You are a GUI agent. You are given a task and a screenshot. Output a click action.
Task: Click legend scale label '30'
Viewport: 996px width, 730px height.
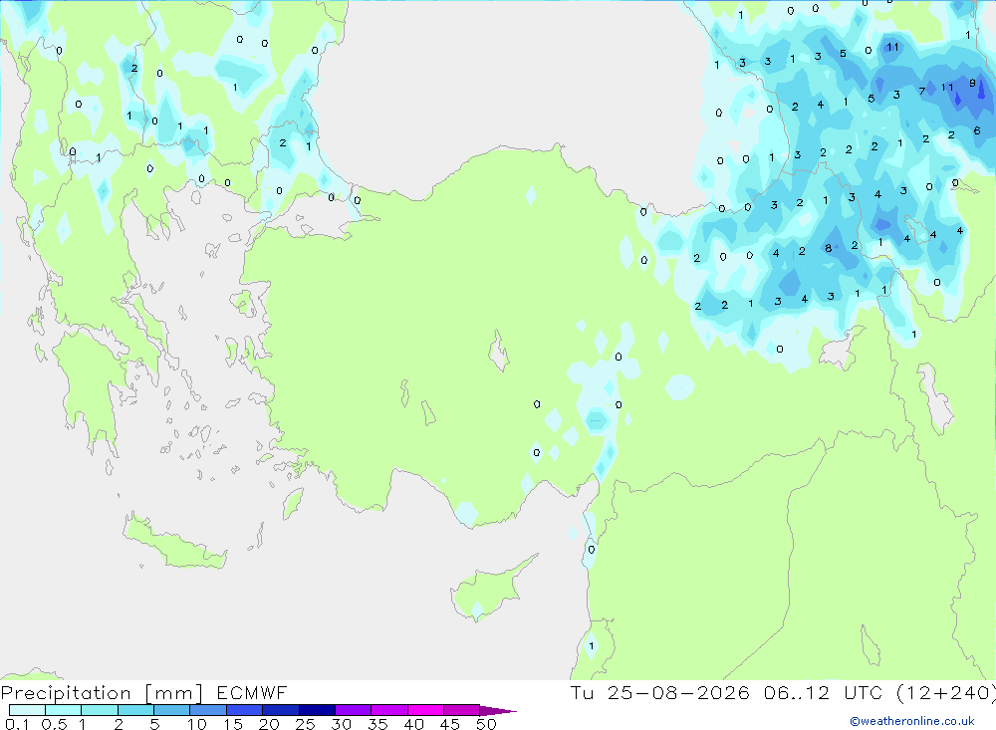342,724
